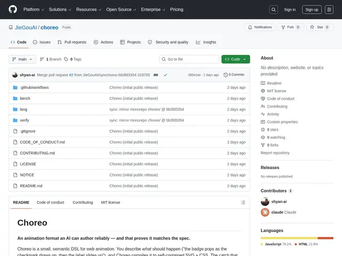Viewport: 342px width, 256px height.
Task: Star the choreo repository
Action: coord(320,27)
